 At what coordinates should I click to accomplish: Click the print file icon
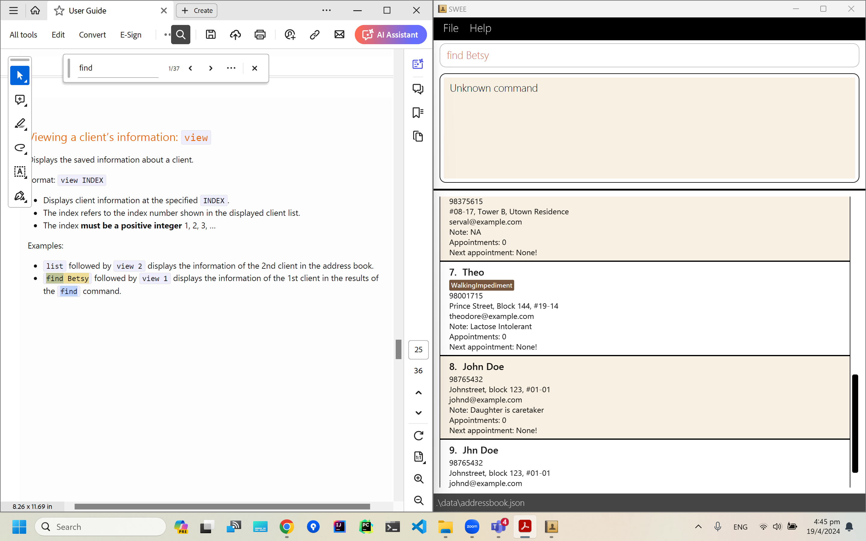(260, 35)
